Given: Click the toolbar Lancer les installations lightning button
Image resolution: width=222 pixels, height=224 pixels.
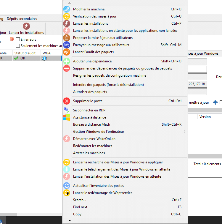Looking at the screenshot, I should [x=26, y=29].
